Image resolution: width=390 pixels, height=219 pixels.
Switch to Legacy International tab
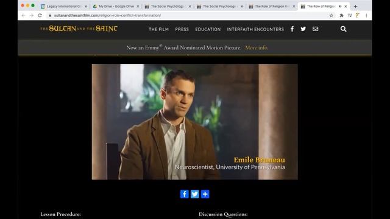[64, 7]
